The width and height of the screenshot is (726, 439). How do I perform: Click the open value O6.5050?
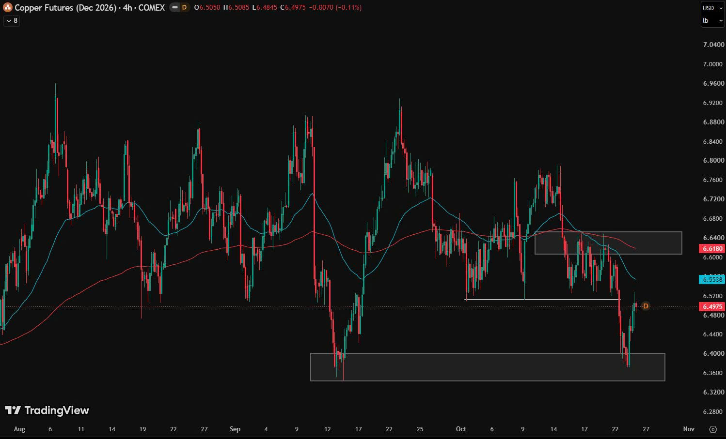pos(207,7)
